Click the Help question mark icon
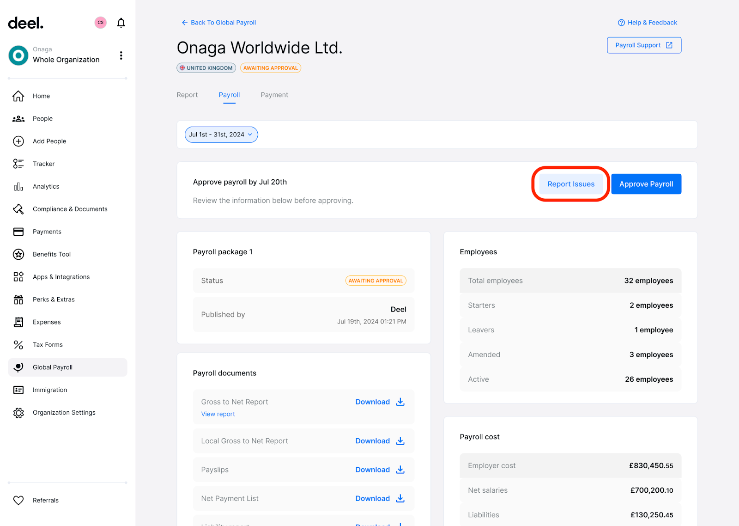Viewport: 739px width, 526px height. point(621,23)
